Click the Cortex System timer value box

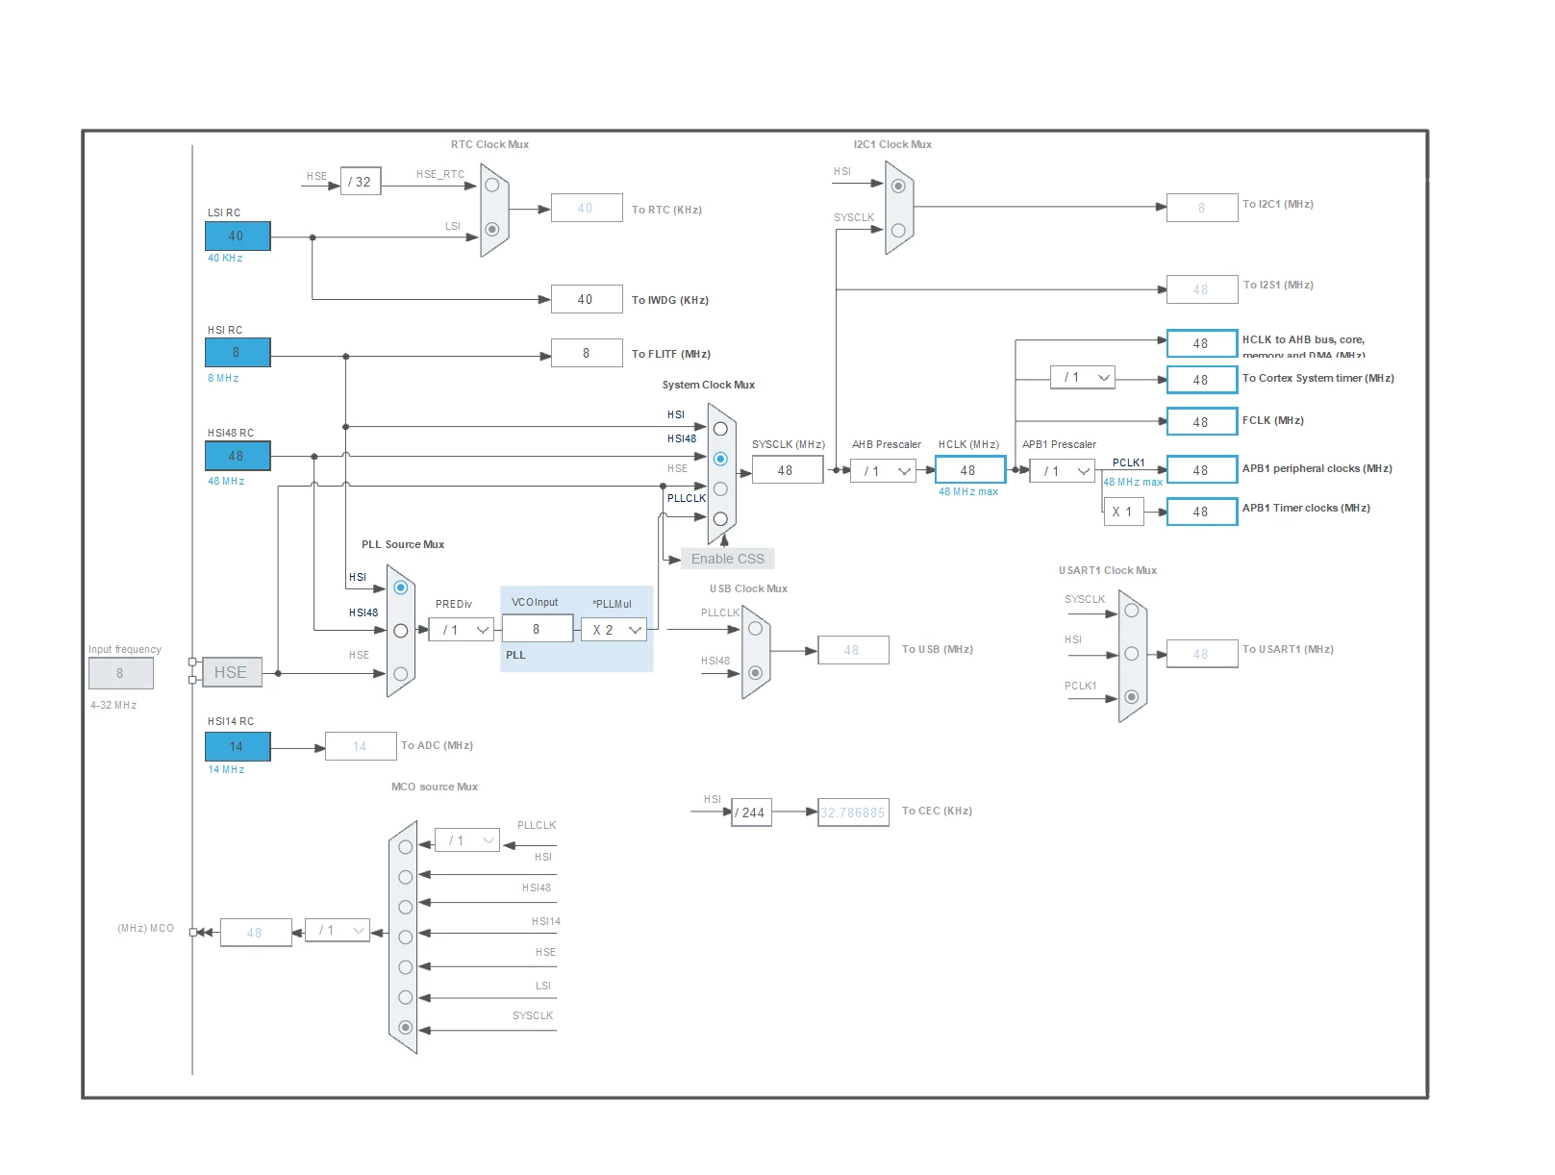click(1202, 380)
